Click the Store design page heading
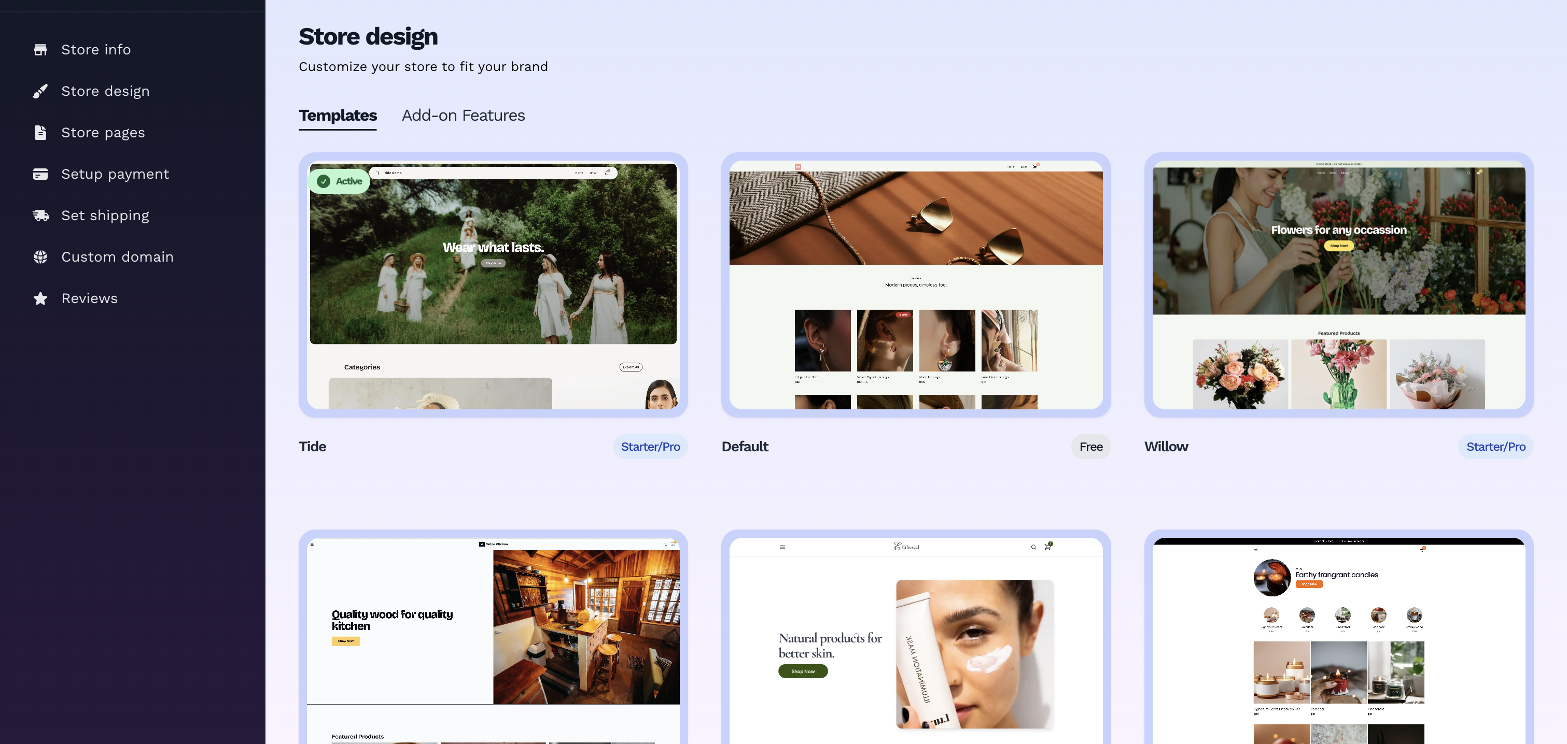 [368, 36]
